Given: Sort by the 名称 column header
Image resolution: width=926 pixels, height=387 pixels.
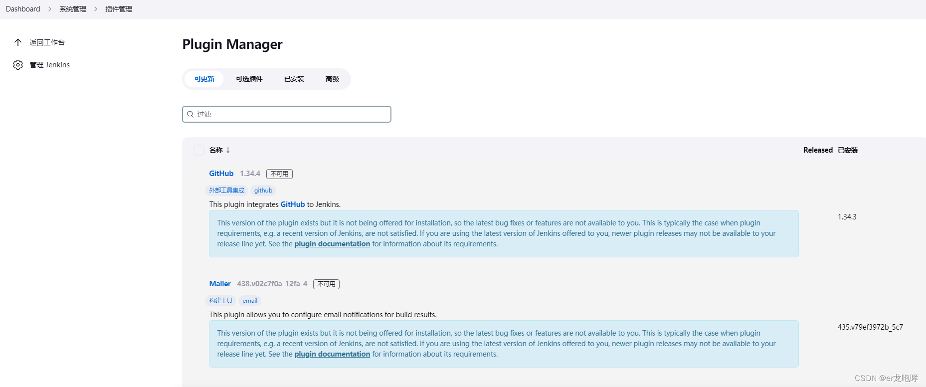Looking at the screenshot, I should tap(216, 150).
